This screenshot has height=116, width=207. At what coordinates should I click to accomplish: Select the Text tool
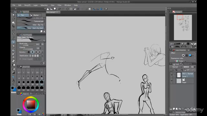click(14, 80)
